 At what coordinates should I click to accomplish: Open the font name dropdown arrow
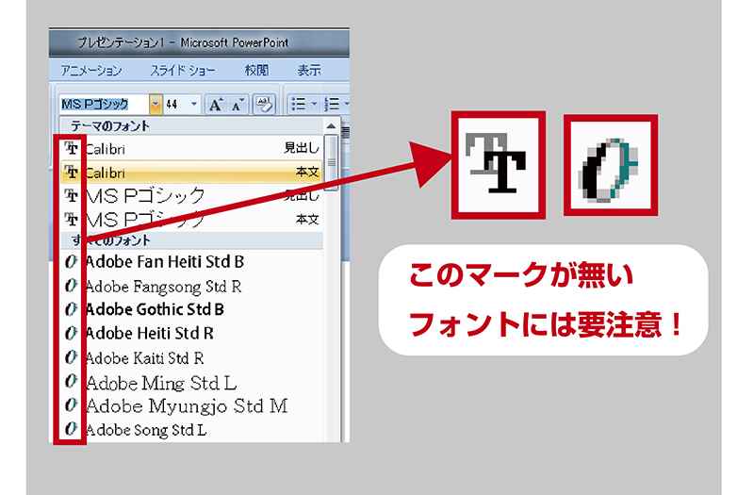(156, 104)
